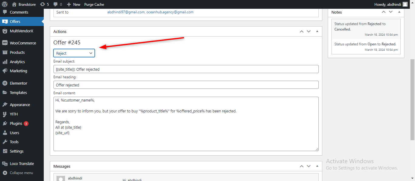Screen dimensions: 415x181
Task: Click the Analytics bar chart icon
Action: click(5, 62)
